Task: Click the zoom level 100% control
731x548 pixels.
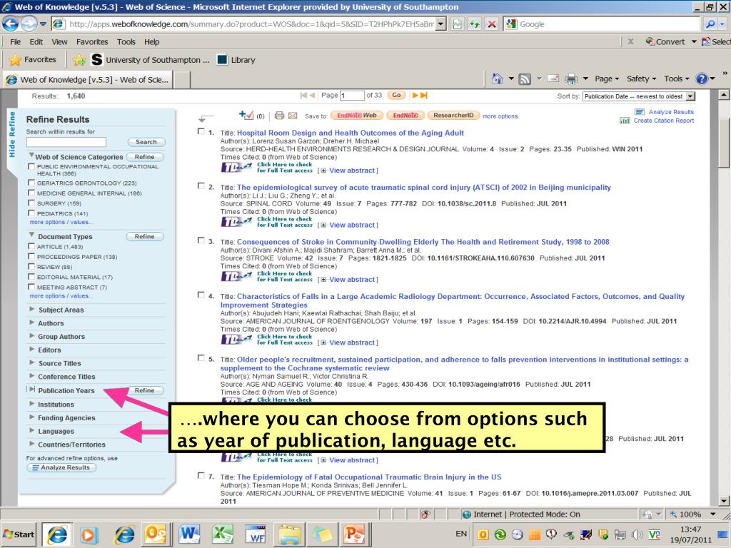Action: [692, 514]
